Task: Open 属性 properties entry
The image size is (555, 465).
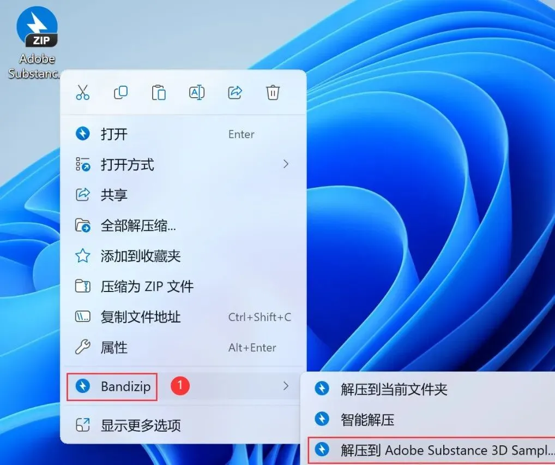Action: [x=183, y=347]
